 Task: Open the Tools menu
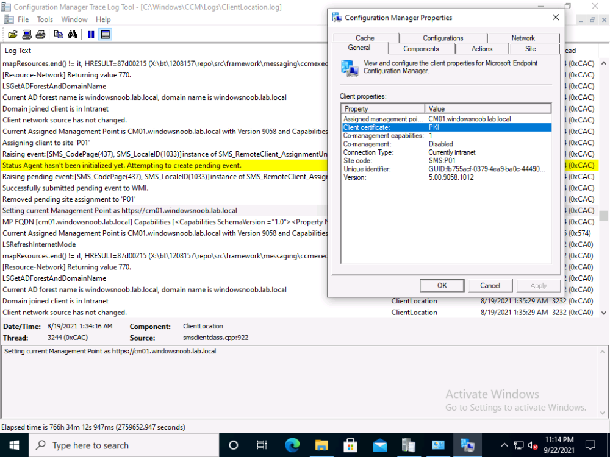point(45,19)
